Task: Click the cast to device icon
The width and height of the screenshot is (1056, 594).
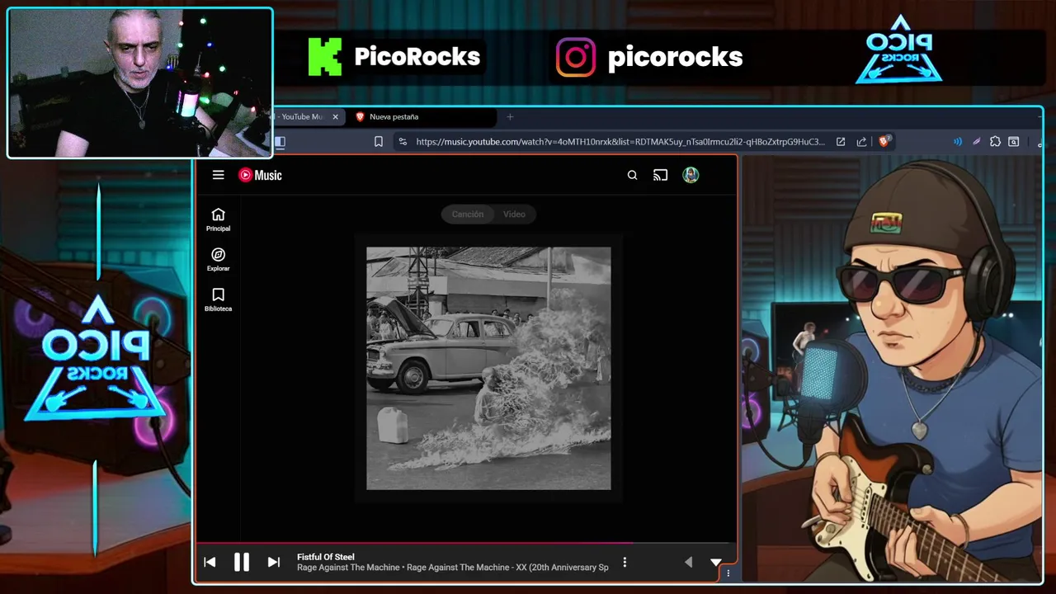Action: pyautogui.click(x=660, y=175)
